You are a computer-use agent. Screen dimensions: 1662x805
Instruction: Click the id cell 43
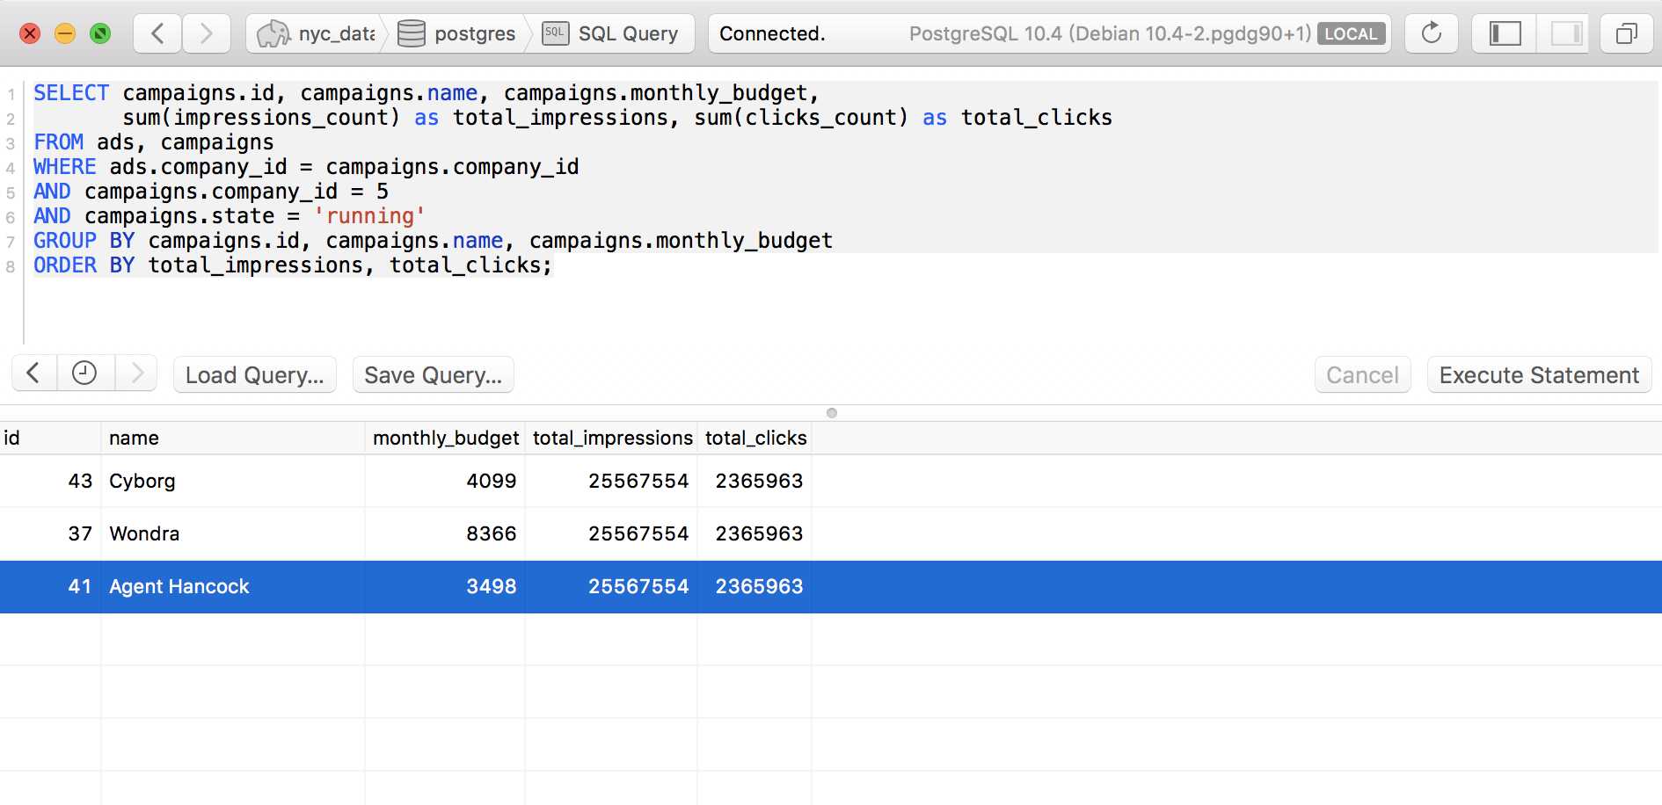click(50, 481)
